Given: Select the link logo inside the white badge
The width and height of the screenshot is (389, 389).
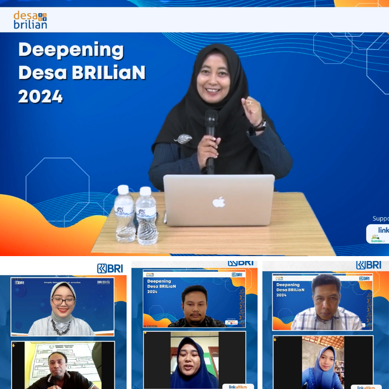Looking at the screenshot, I should [x=383, y=229].
